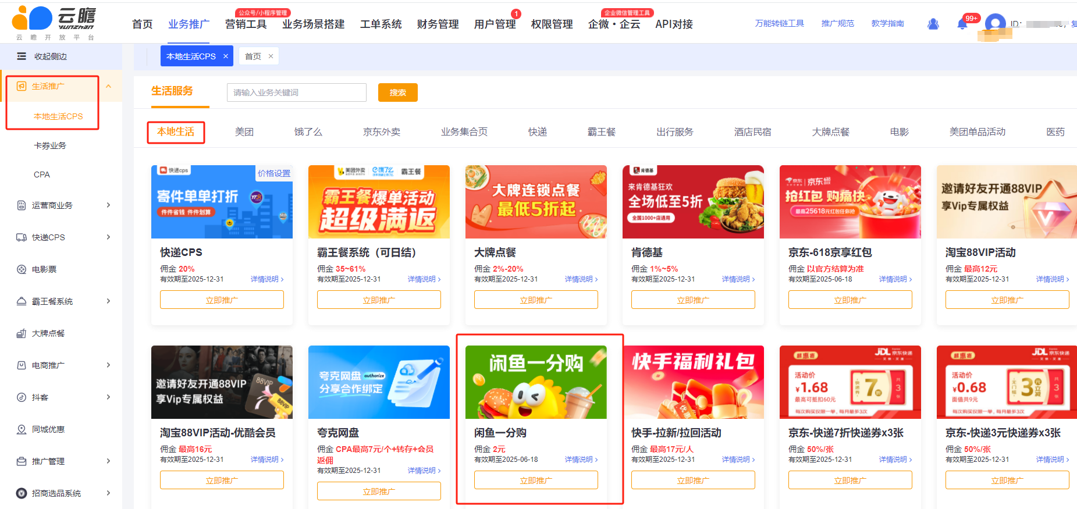Close the 首页 page tab

271,56
